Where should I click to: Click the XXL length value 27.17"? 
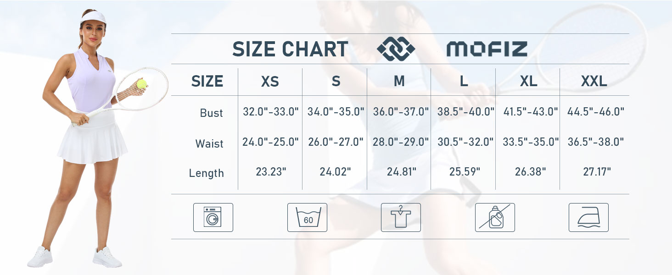pos(596,172)
